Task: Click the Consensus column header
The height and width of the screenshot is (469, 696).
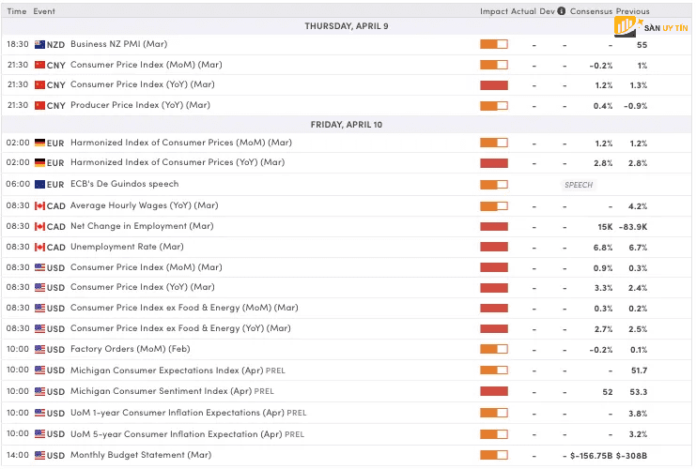Action: [592, 12]
